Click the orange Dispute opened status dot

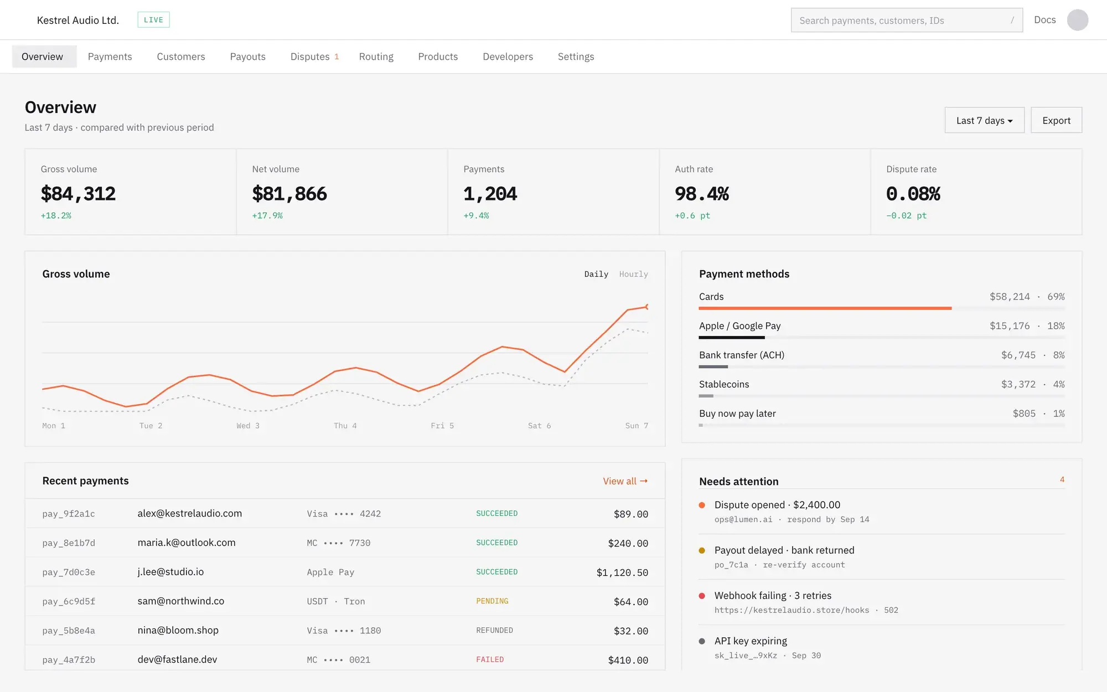coord(702,505)
